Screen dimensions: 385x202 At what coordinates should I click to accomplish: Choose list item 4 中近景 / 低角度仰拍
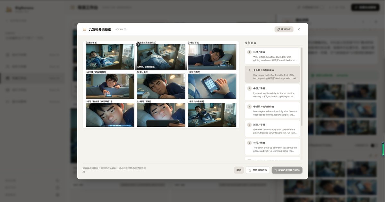tap(272, 110)
